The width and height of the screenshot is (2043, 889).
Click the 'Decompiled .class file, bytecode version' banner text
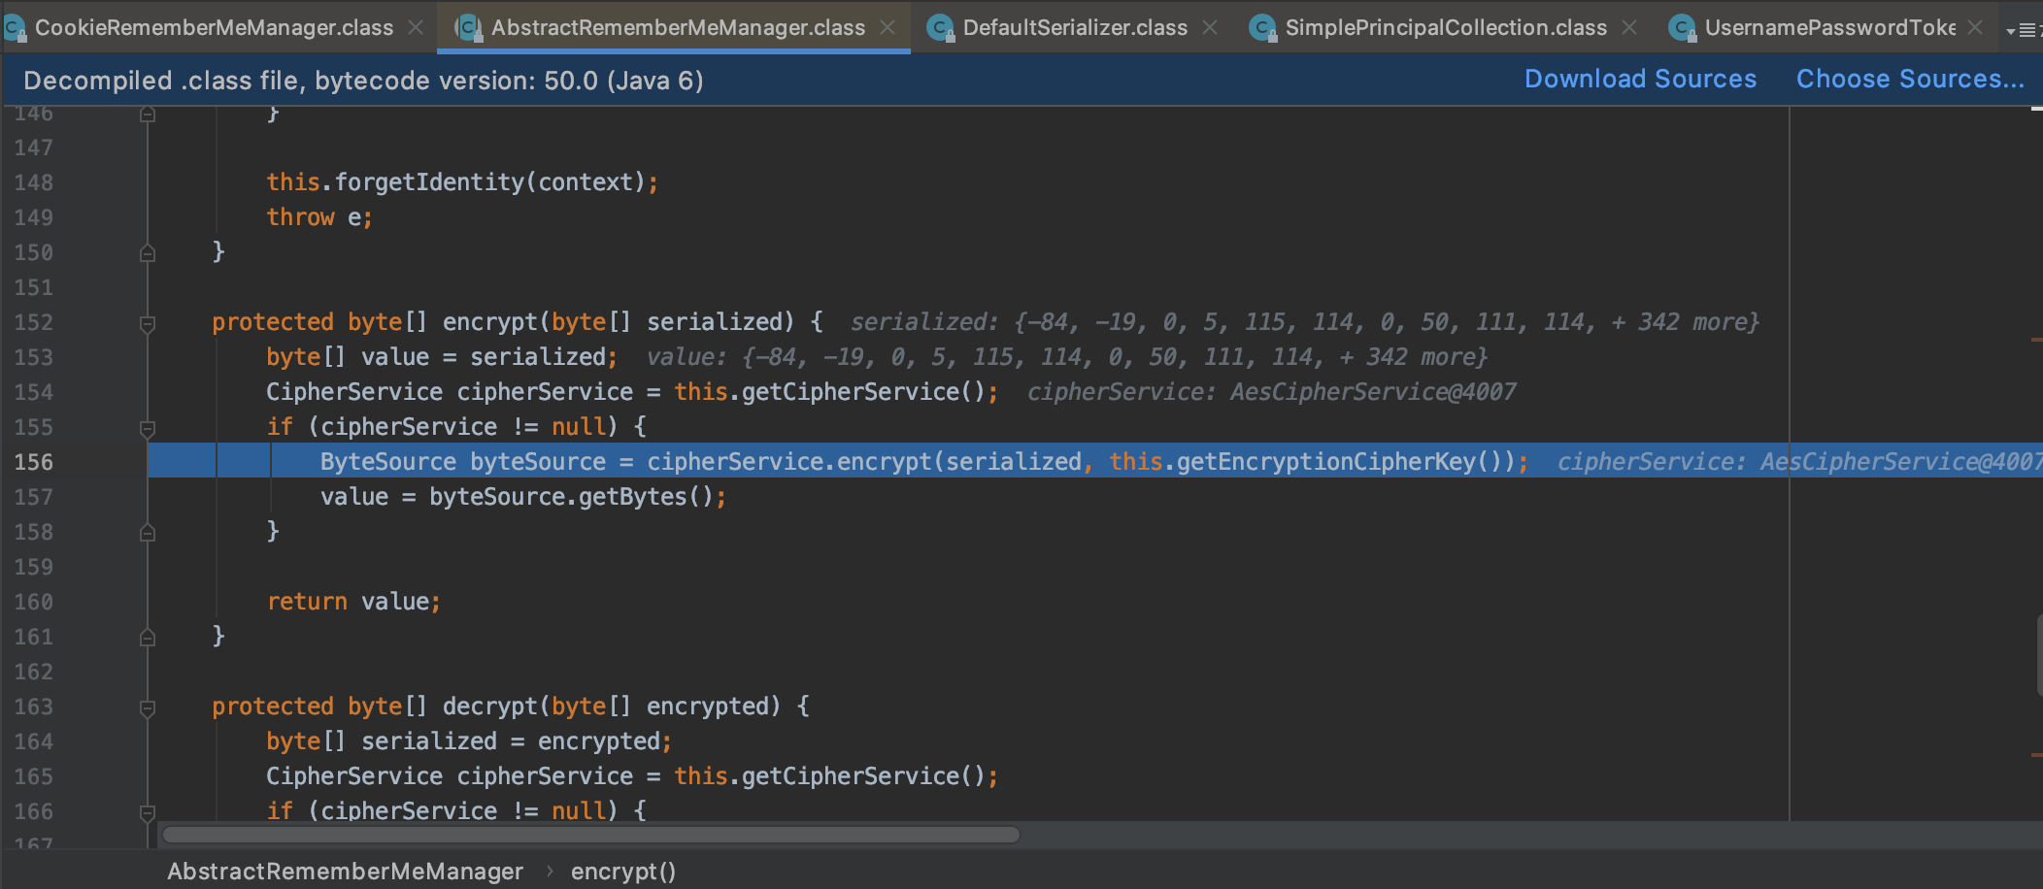coord(363,81)
